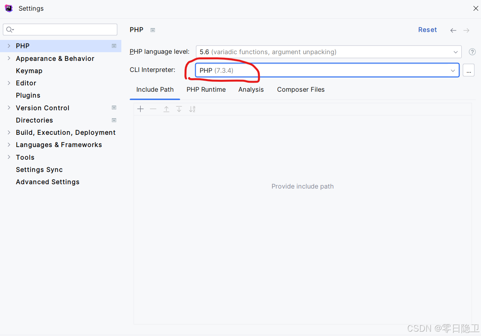This screenshot has height=336, width=481.
Task: Click the search magnifier icon in settings
Action: [10, 30]
